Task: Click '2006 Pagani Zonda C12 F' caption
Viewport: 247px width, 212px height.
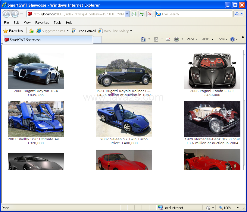Action: (212, 91)
